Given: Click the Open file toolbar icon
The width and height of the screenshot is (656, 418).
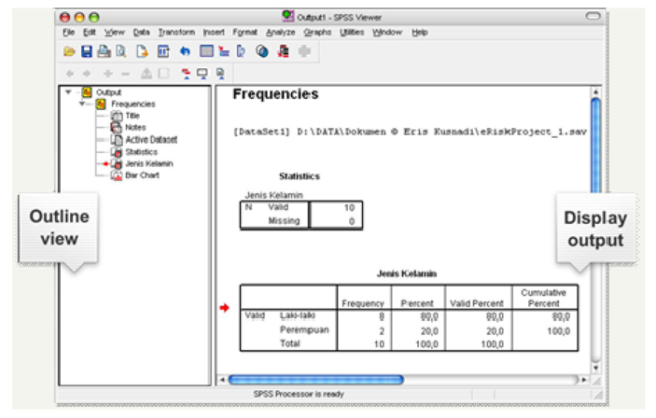Looking at the screenshot, I should pos(69,51).
